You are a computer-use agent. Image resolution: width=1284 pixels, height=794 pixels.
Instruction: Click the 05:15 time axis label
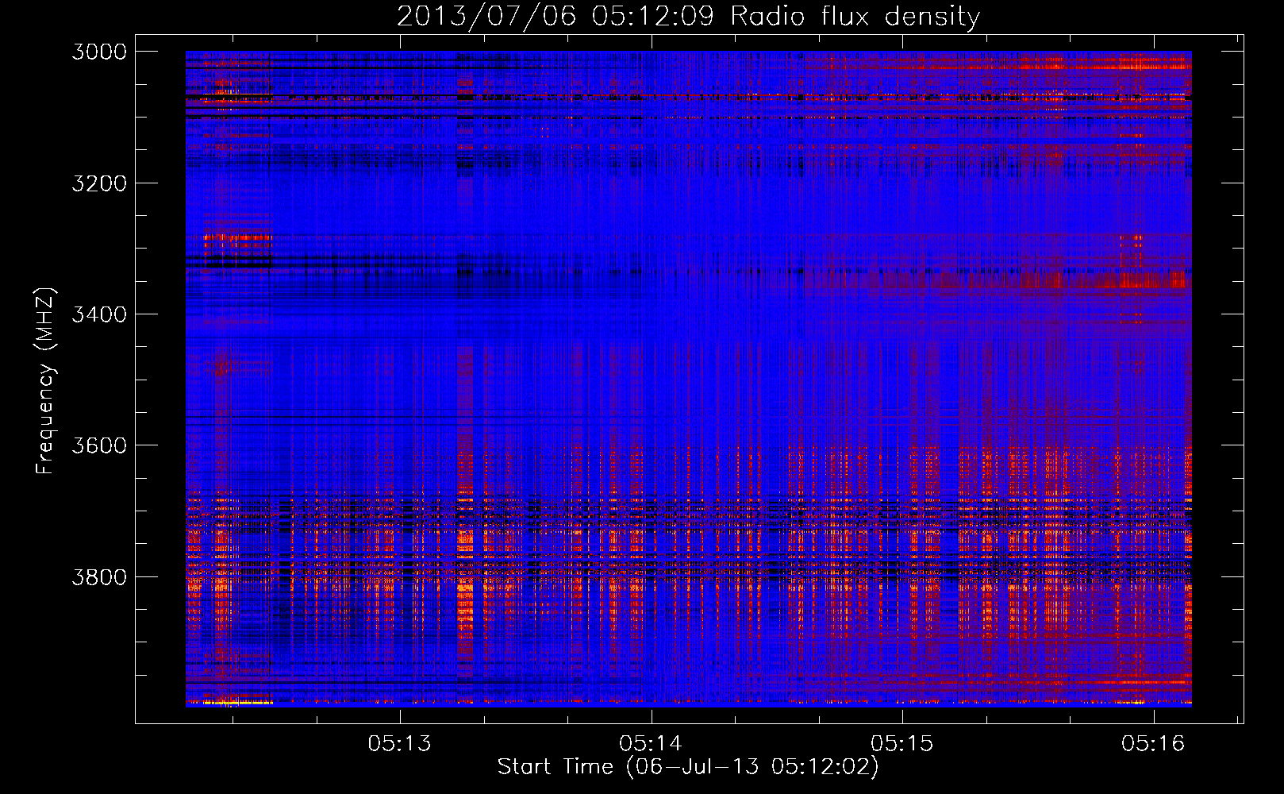tap(902, 743)
